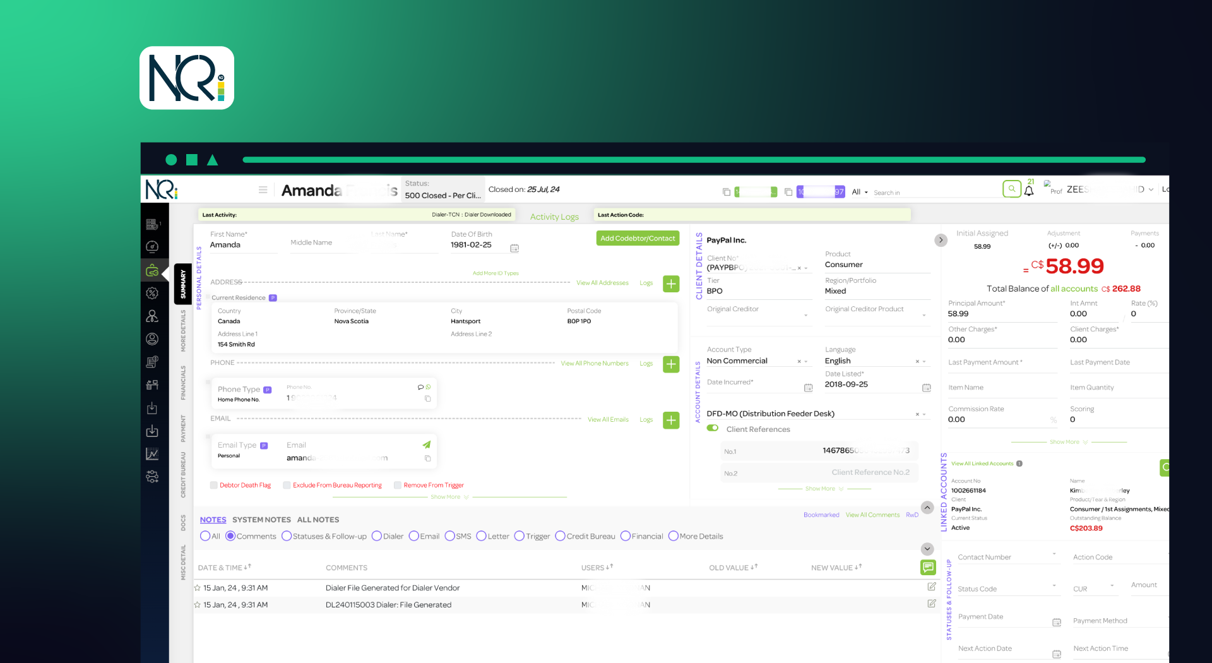This screenshot has width=1212, height=663.
Task: Expand Show More under Client References
Action: [819, 488]
